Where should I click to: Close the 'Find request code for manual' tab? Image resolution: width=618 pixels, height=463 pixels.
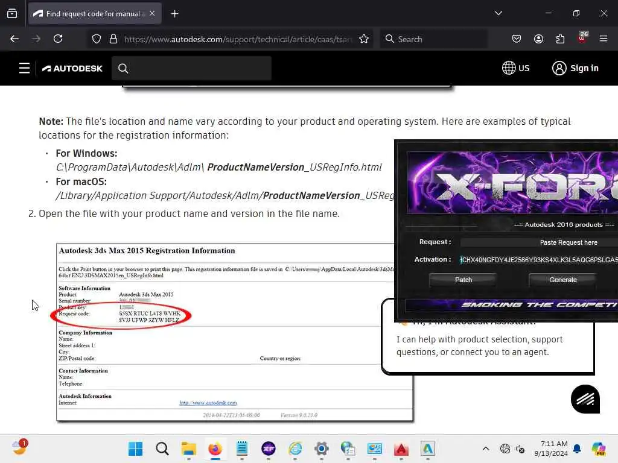point(152,13)
